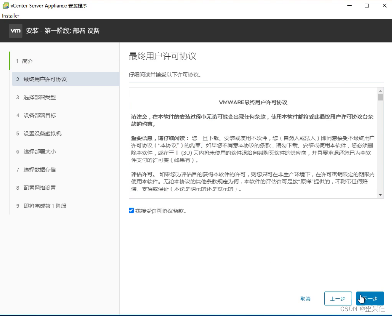
Task: Select step 4 设备部署目标
Action: tap(36, 115)
